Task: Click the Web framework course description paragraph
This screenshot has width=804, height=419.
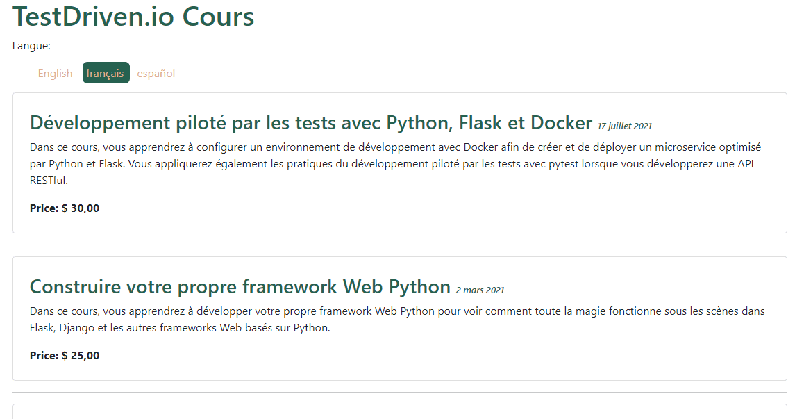Action: coord(397,320)
